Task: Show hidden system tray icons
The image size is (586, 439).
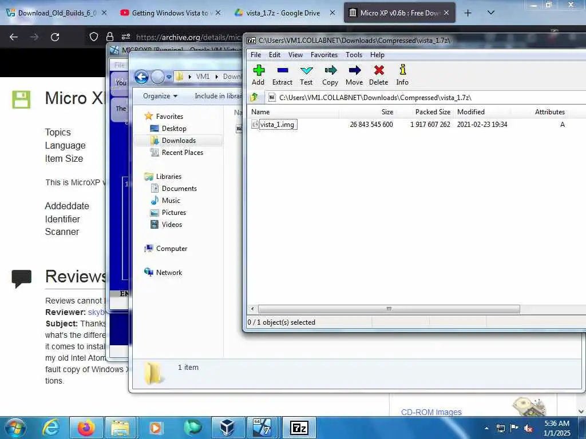Action: [486, 429]
